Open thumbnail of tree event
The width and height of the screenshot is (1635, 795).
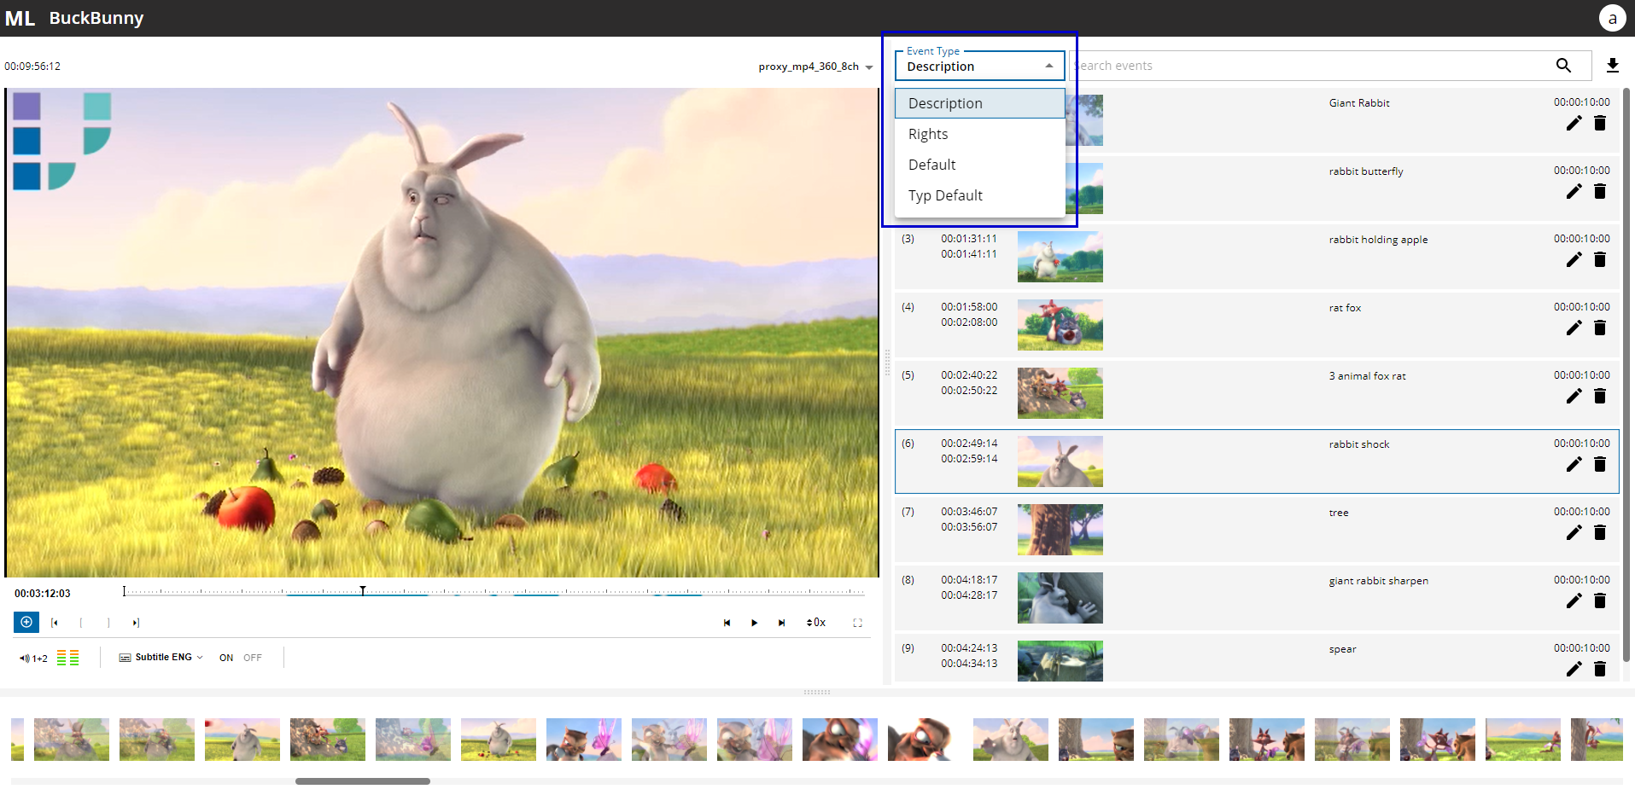1060,530
